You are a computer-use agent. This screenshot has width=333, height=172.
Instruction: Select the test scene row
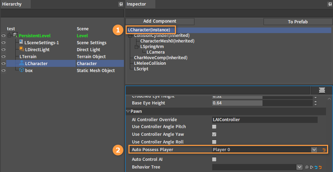click(x=11, y=29)
